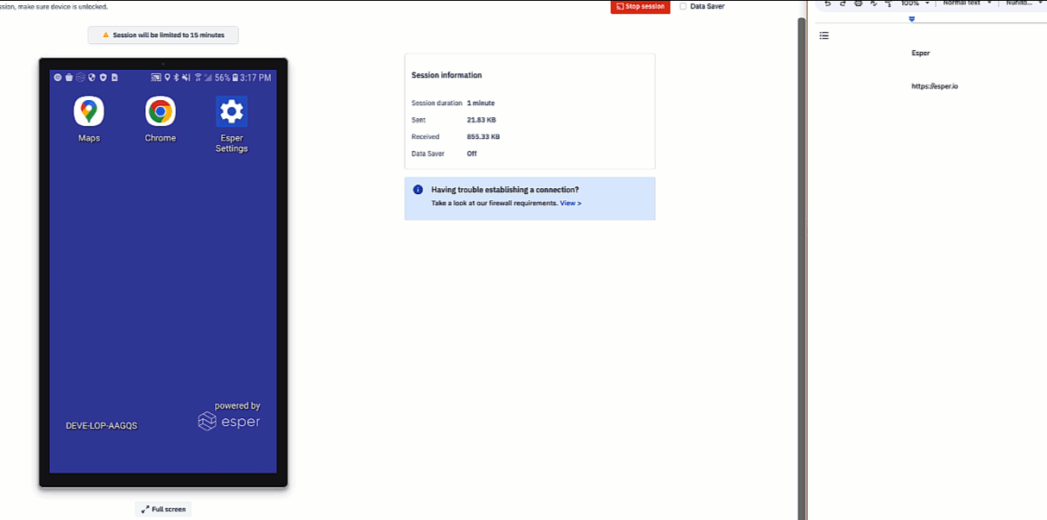Tap the Wi-Fi icon in the status bar
This screenshot has height=520, width=1047.
(198, 78)
